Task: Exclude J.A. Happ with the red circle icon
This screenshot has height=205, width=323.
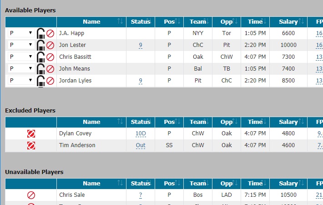Action: (x=50, y=33)
